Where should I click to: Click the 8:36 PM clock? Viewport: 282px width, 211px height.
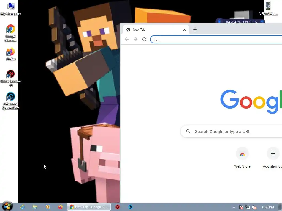[x=268, y=207]
